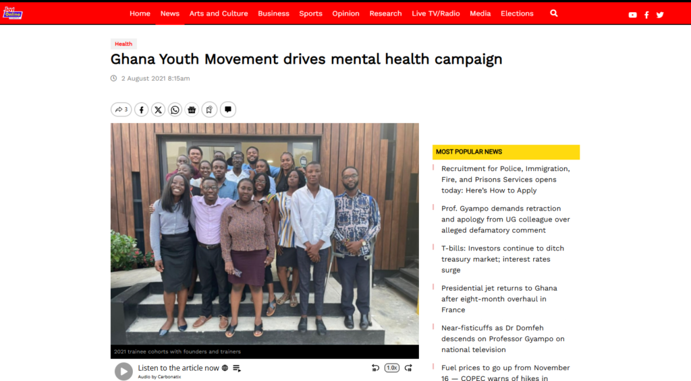This screenshot has height=381, width=691.
Task: Click the gift icon below headline
Action: (192, 110)
